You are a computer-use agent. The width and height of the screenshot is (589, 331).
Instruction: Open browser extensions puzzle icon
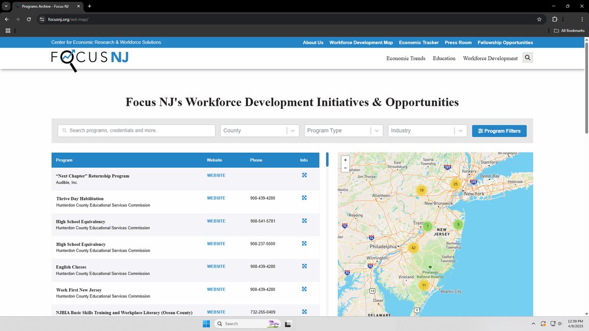[555, 19]
